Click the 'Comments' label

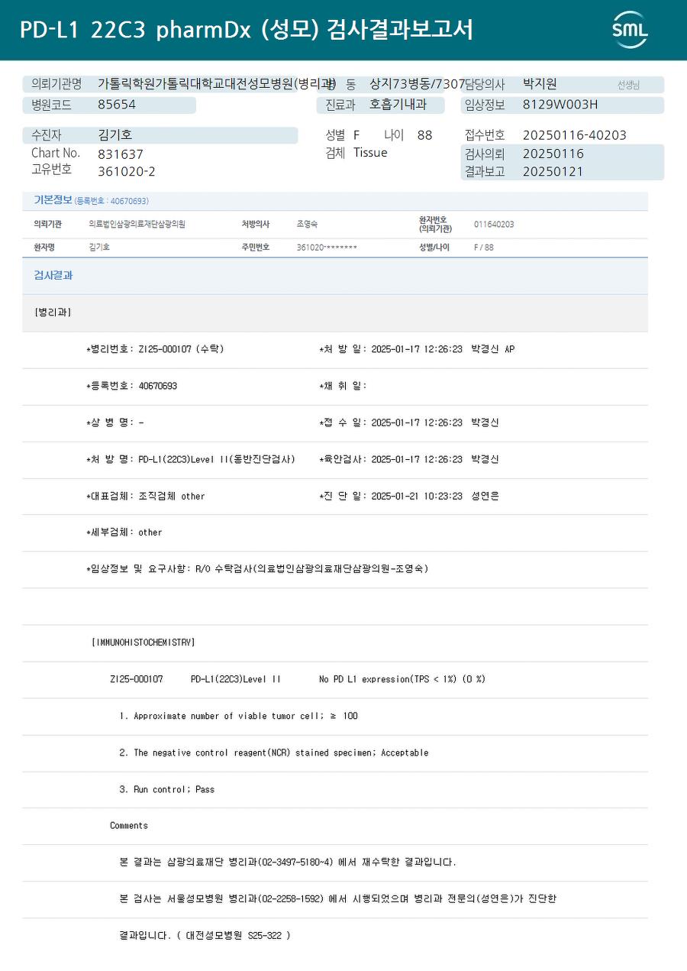click(129, 826)
